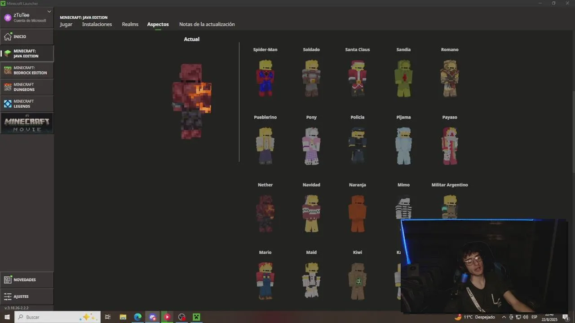Image resolution: width=575 pixels, height=323 pixels.
Task: Select the Spider-Man skin
Action: point(265,78)
